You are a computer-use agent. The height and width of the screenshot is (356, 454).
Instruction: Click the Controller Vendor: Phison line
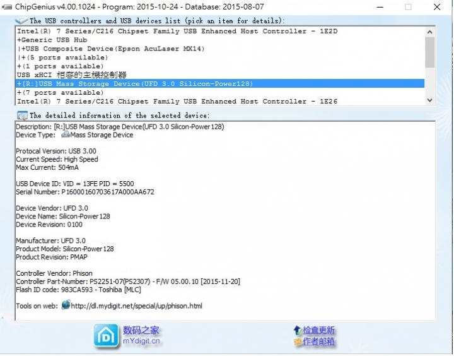(54, 273)
